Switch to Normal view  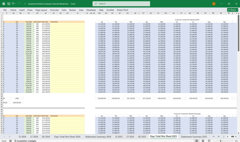point(197,141)
